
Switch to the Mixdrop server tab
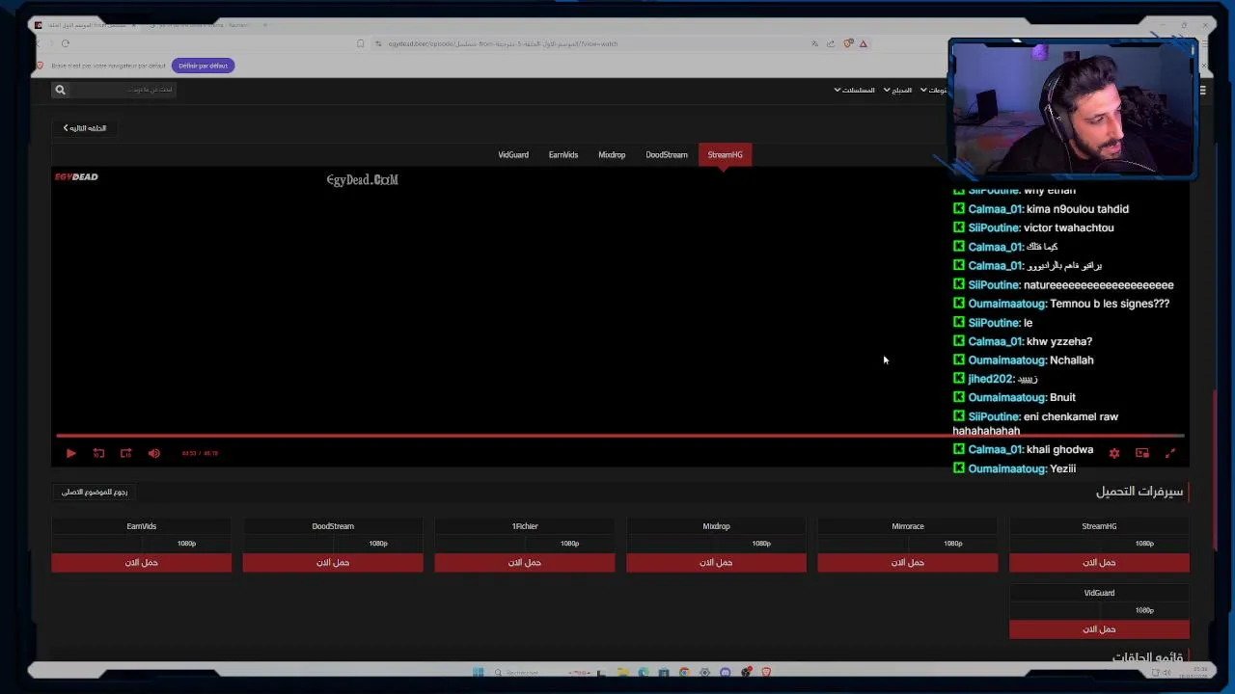pyautogui.click(x=612, y=155)
